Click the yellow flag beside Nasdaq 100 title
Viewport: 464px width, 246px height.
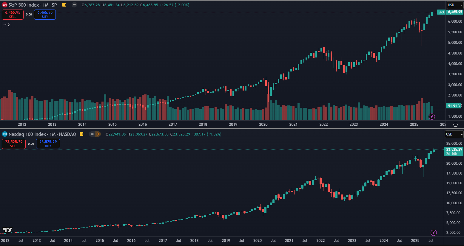tap(81, 134)
